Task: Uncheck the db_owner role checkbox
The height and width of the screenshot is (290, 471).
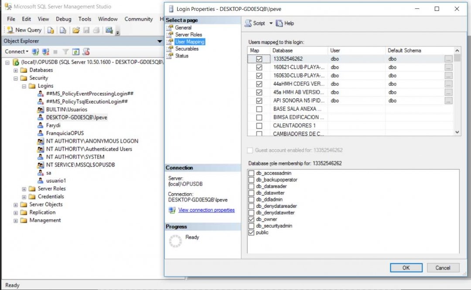Action: (x=251, y=219)
